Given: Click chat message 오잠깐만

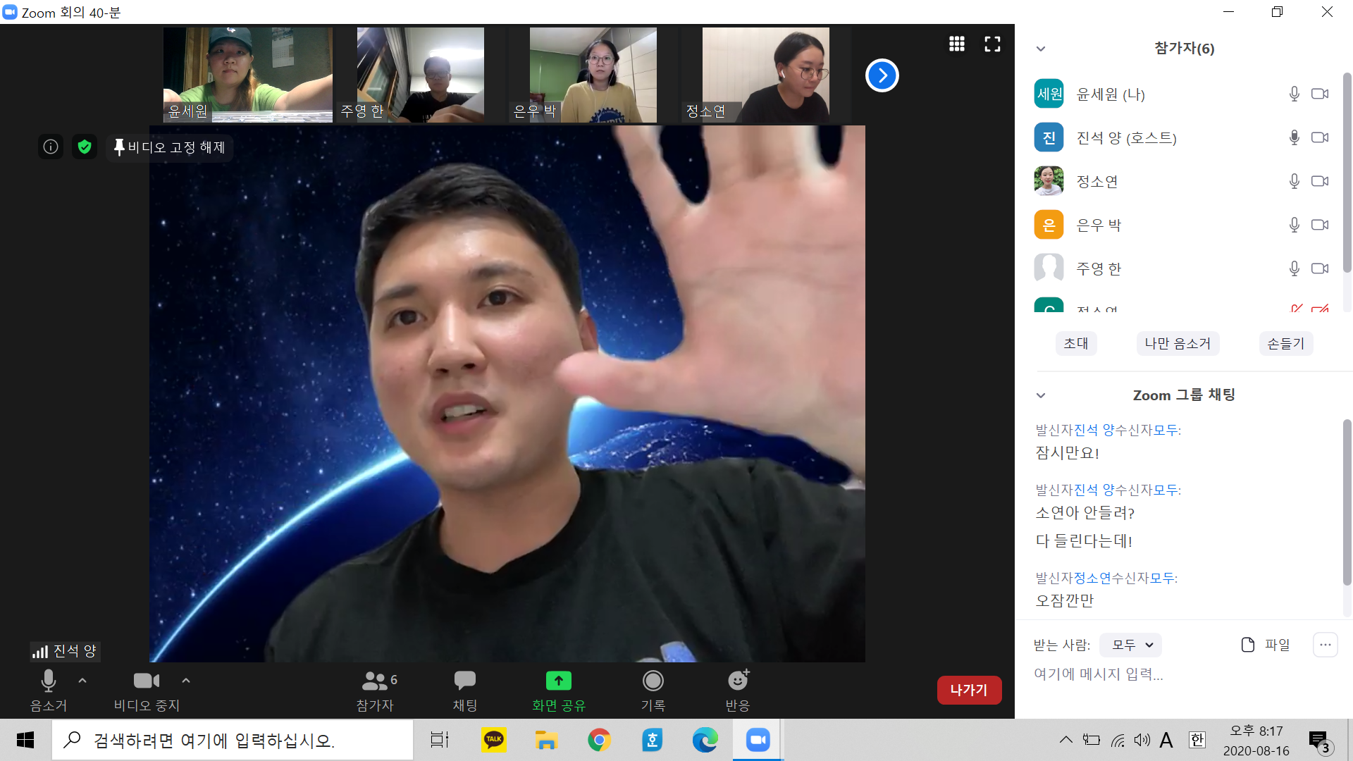Looking at the screenshot, I should point(1065,600).
